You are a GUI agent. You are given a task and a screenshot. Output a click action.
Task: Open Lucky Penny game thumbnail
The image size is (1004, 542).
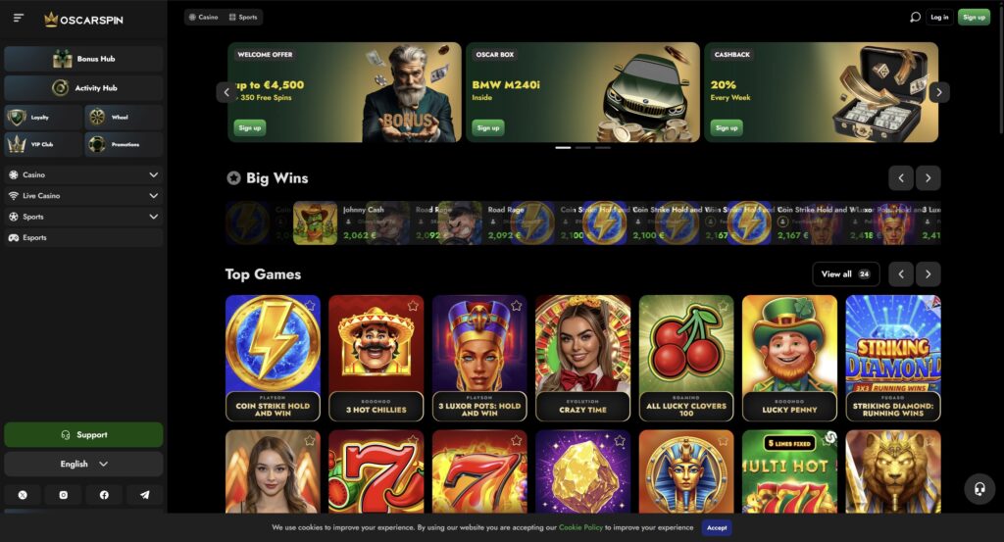(789, 358)
